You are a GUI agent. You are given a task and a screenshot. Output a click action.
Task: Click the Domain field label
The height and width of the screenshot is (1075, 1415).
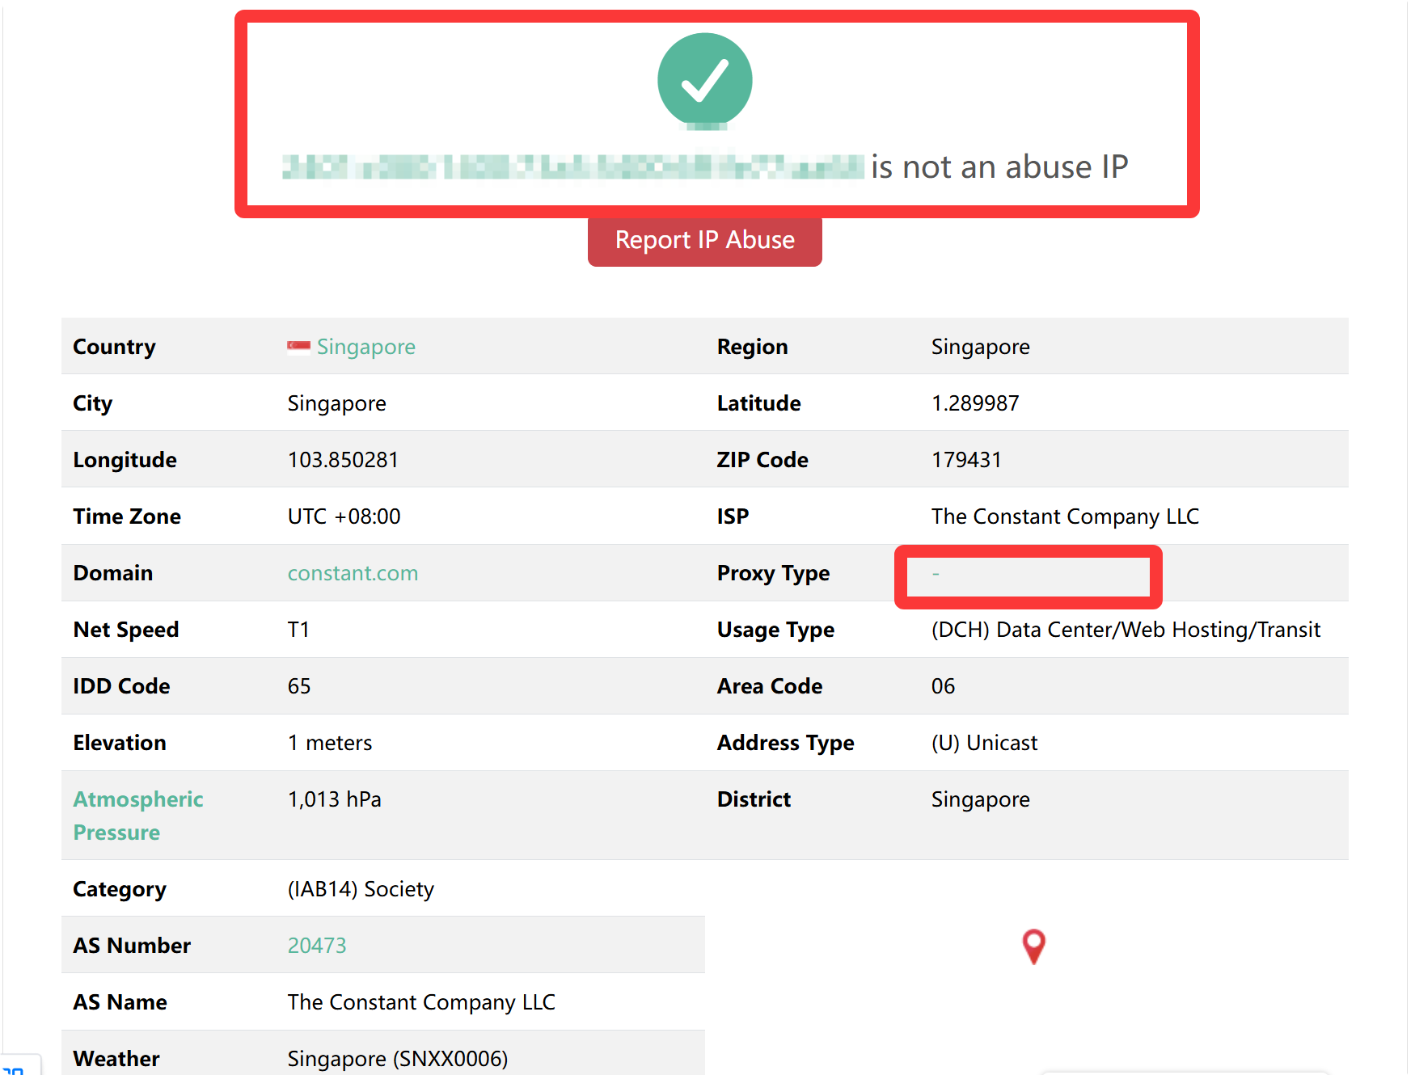(x=113, y=573)
